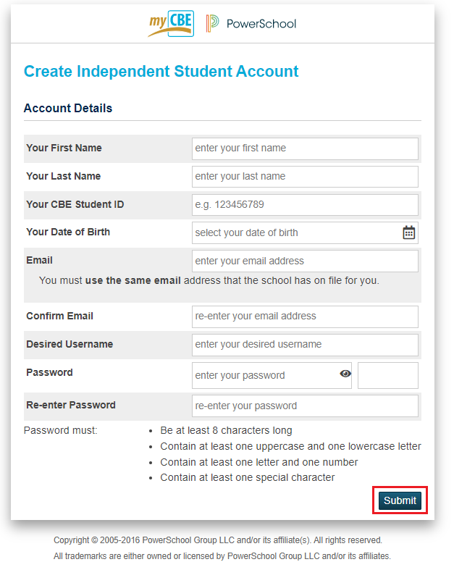454x583 pixels.
Task: Click the Your First Name label
Action: [64, 148]
